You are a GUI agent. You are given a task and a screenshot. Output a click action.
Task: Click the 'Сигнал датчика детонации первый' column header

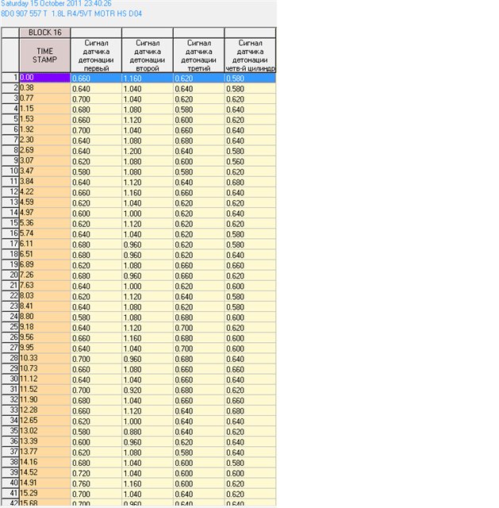96,56
